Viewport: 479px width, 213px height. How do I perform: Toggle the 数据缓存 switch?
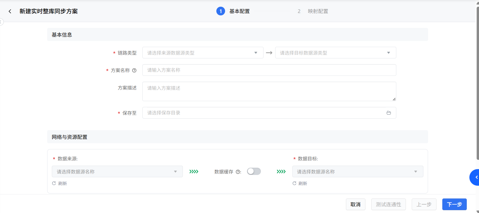254,171
